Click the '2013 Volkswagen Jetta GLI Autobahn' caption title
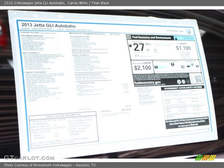 pyautogui.click(x=35, y=3)
